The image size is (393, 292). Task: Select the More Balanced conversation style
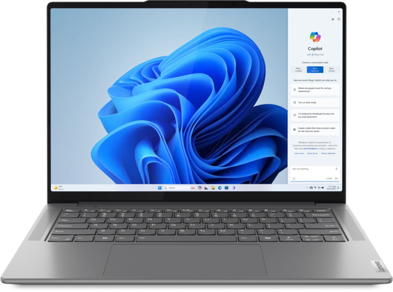coord(315,70)
